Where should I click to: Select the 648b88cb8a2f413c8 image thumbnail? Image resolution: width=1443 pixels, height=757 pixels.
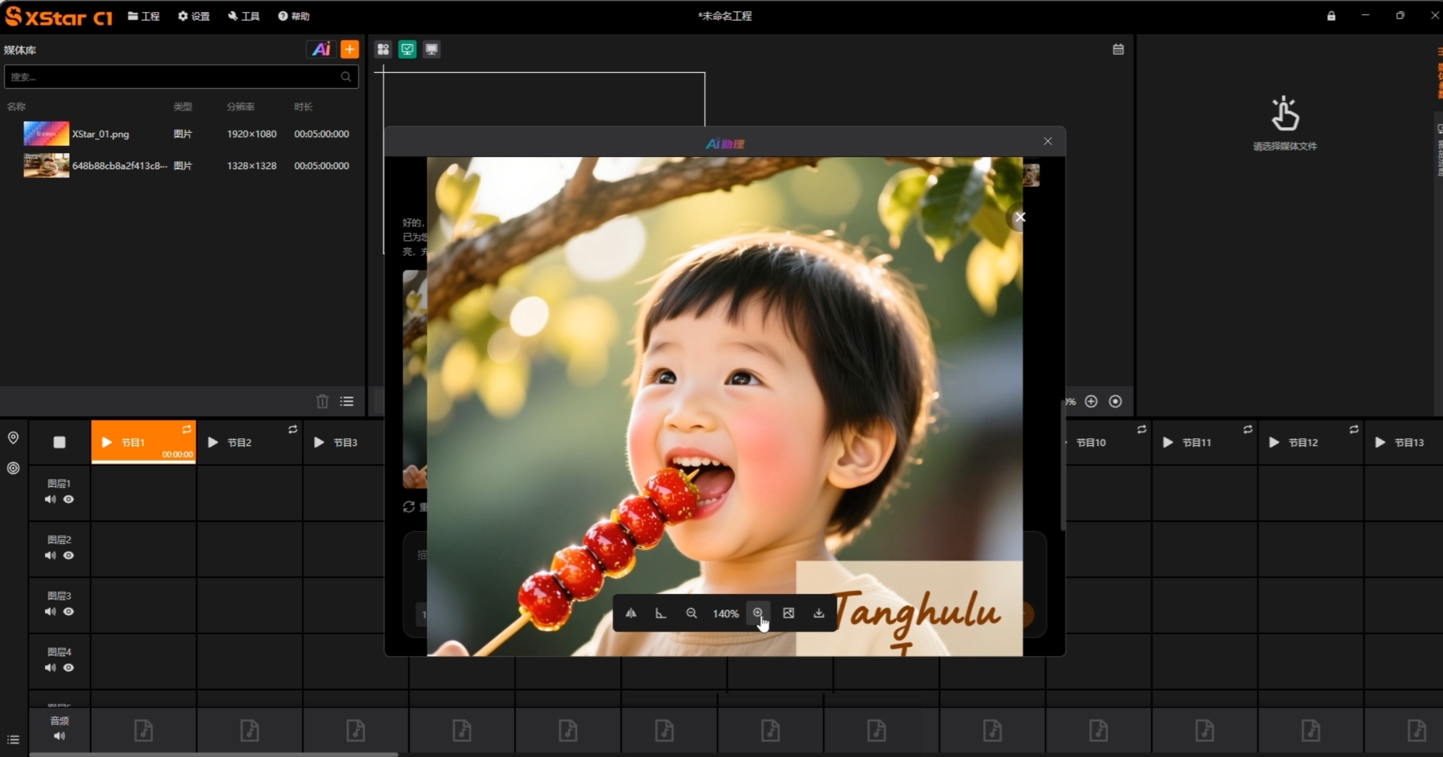coord(46,166)
